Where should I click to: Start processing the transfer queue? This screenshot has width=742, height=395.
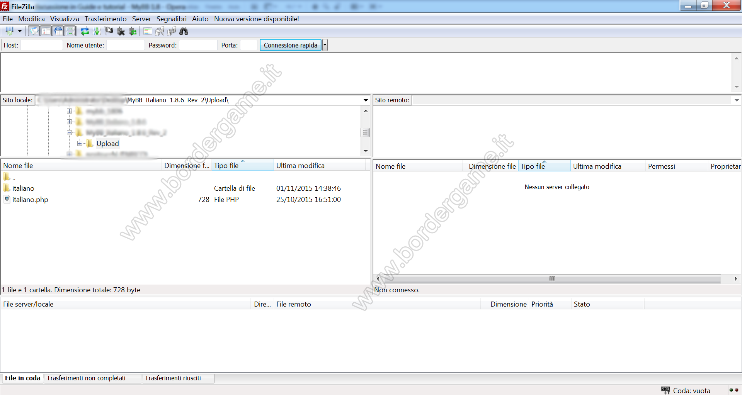(97, 31)
